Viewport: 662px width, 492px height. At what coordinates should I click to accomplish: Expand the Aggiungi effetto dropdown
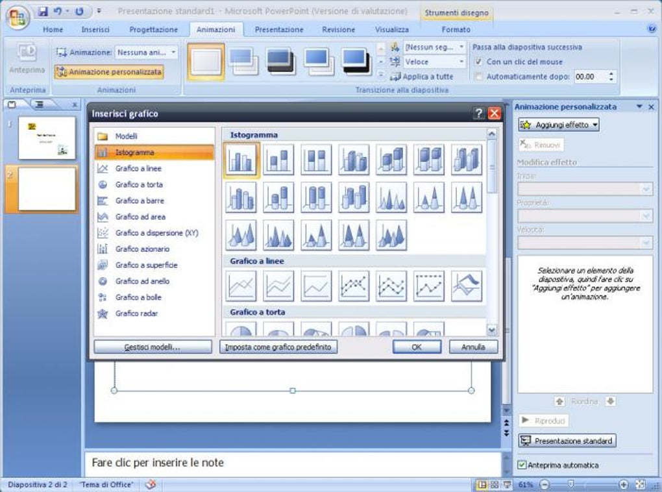pyautogui.click(x=559, y=125)
